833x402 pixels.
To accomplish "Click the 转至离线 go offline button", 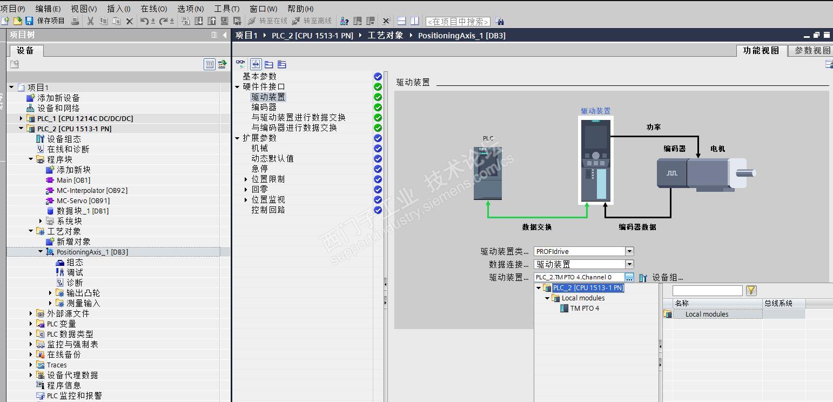I will click(x=312, y=21).
